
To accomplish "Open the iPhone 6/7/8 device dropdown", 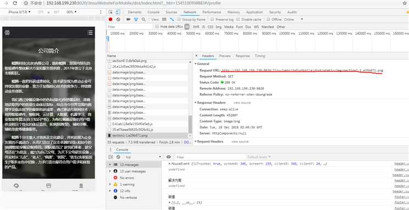I will point(19,12).
